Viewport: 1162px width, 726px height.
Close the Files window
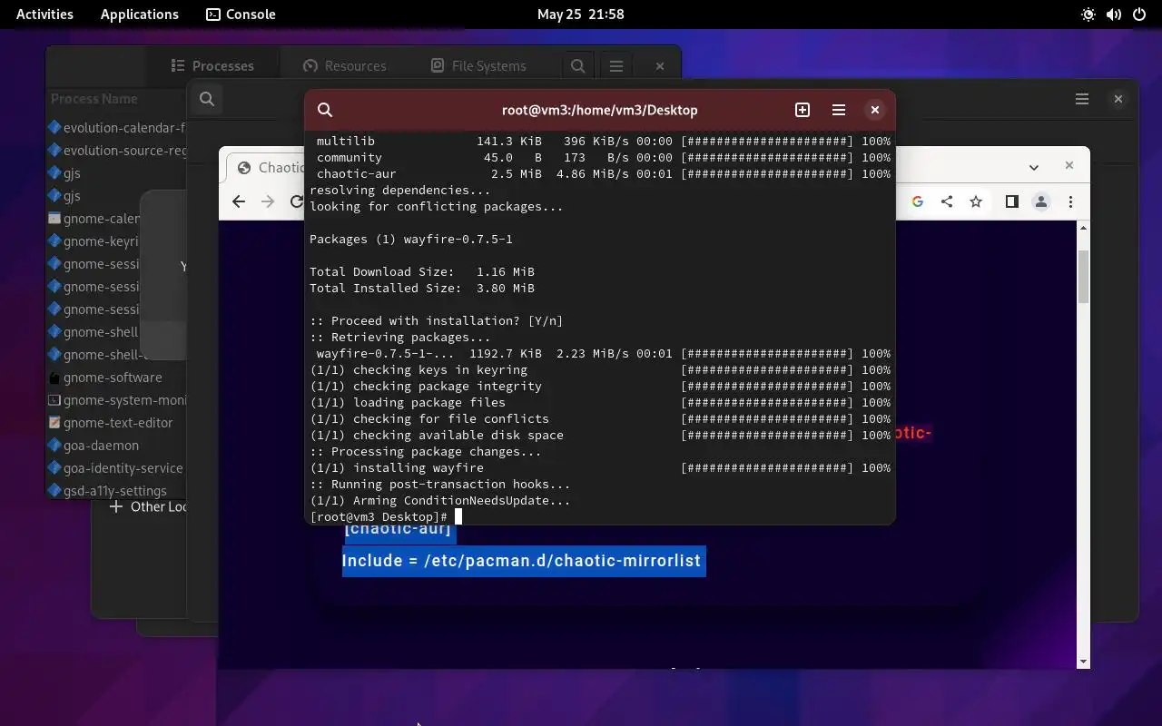(x=1118, y=99)
